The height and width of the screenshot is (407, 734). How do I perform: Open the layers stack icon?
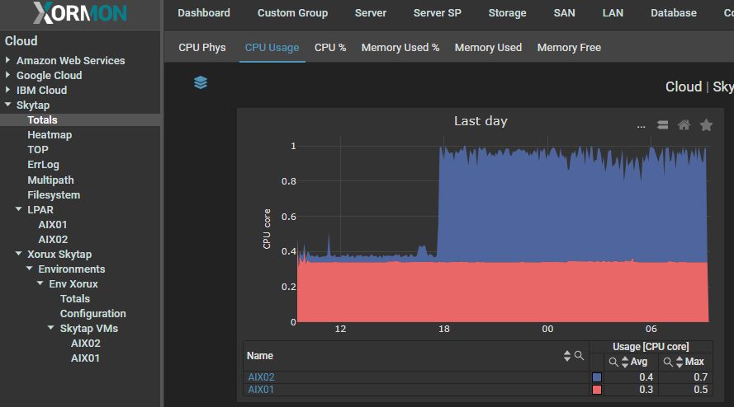click(201, 82)
